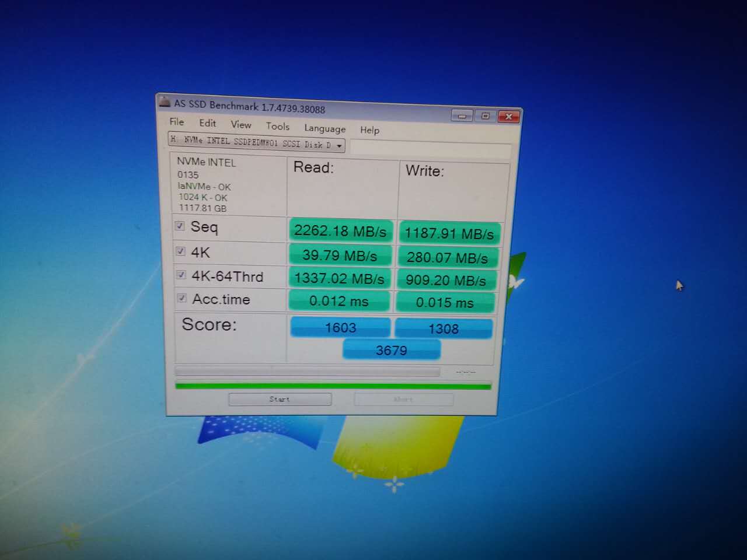Click the Abort button
This screenshot has width=747, height=560.
pos(403,400)
